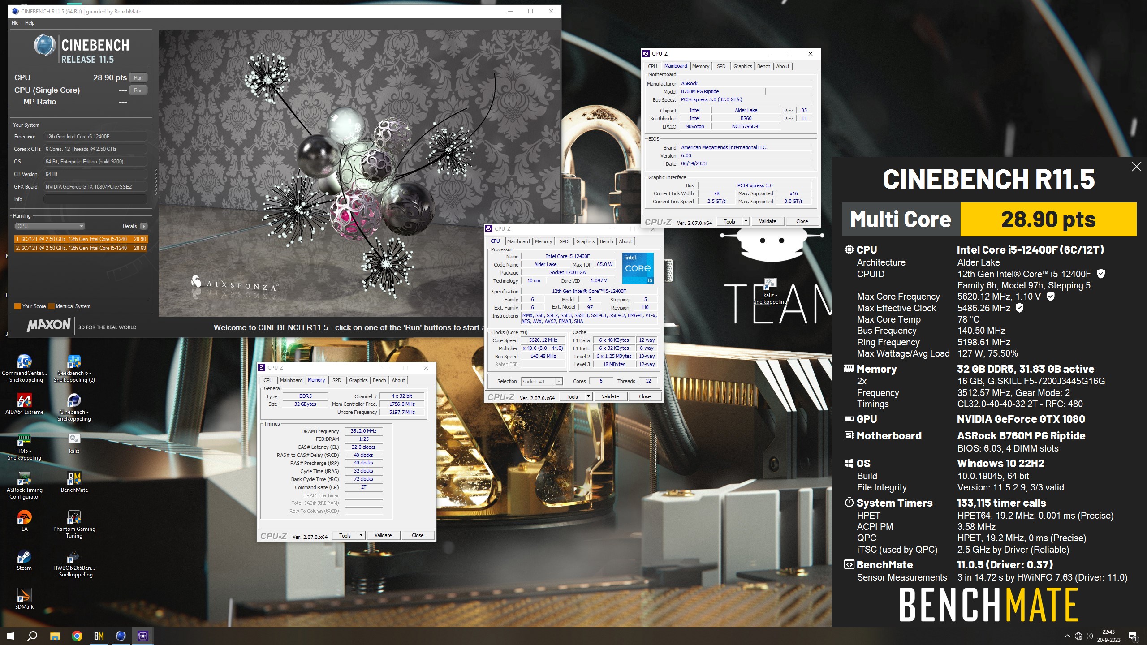Open Windows Start menu
The height and width of the screenshot is (645, 1147).
11,636
